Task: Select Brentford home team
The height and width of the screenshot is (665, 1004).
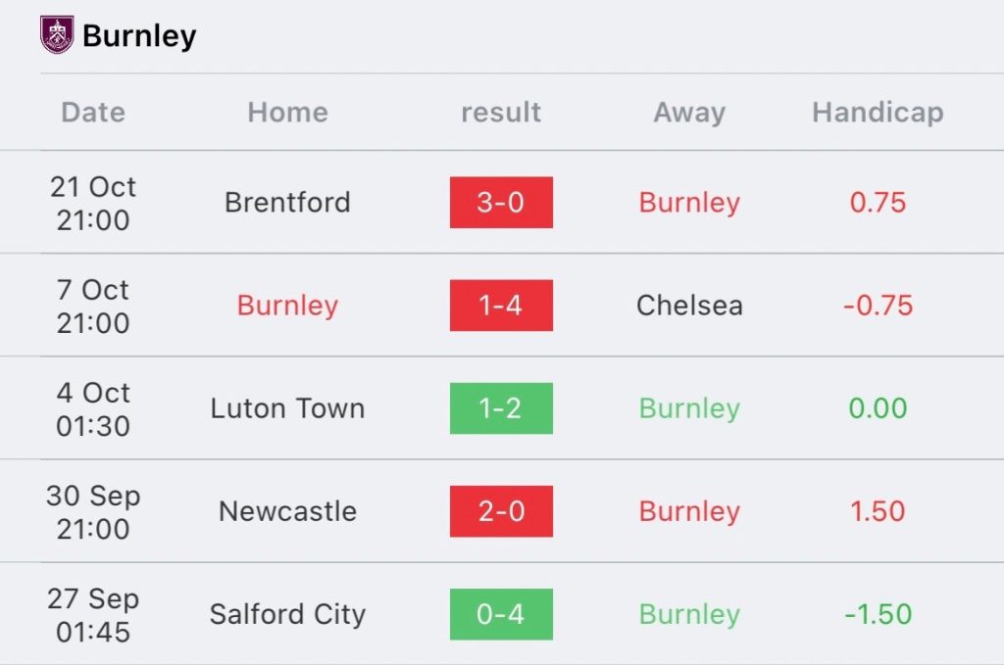Action: (287, 202)
